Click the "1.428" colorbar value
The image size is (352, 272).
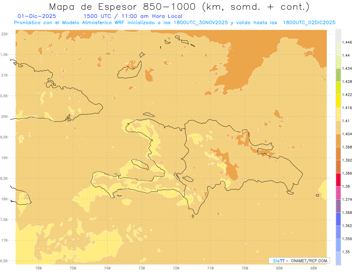347,82
